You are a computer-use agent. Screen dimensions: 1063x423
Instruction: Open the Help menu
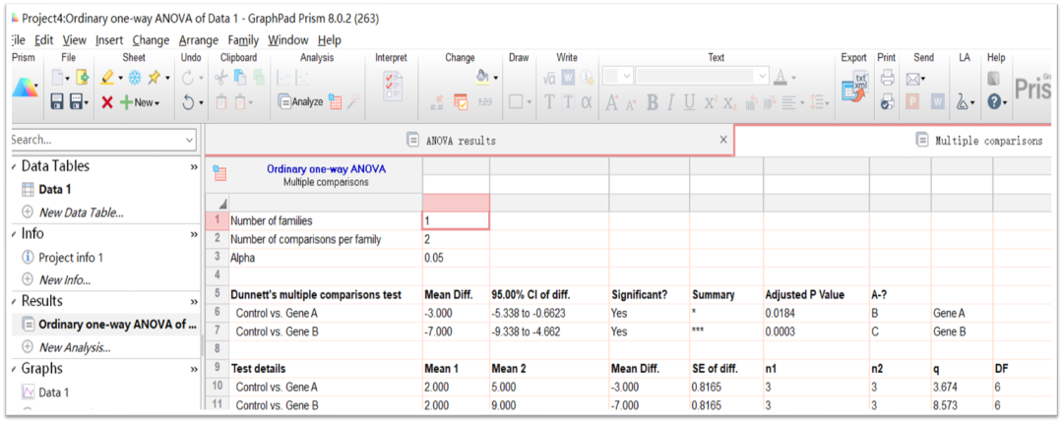(x=330, y=40)
